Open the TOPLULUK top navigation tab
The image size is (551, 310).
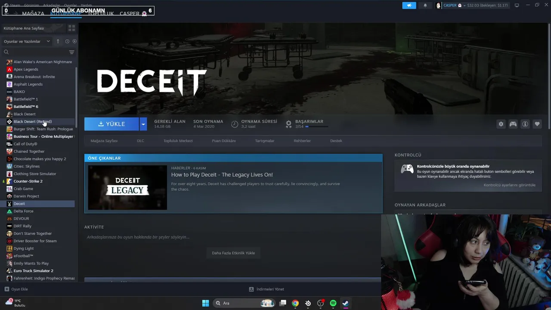[101, 14]
